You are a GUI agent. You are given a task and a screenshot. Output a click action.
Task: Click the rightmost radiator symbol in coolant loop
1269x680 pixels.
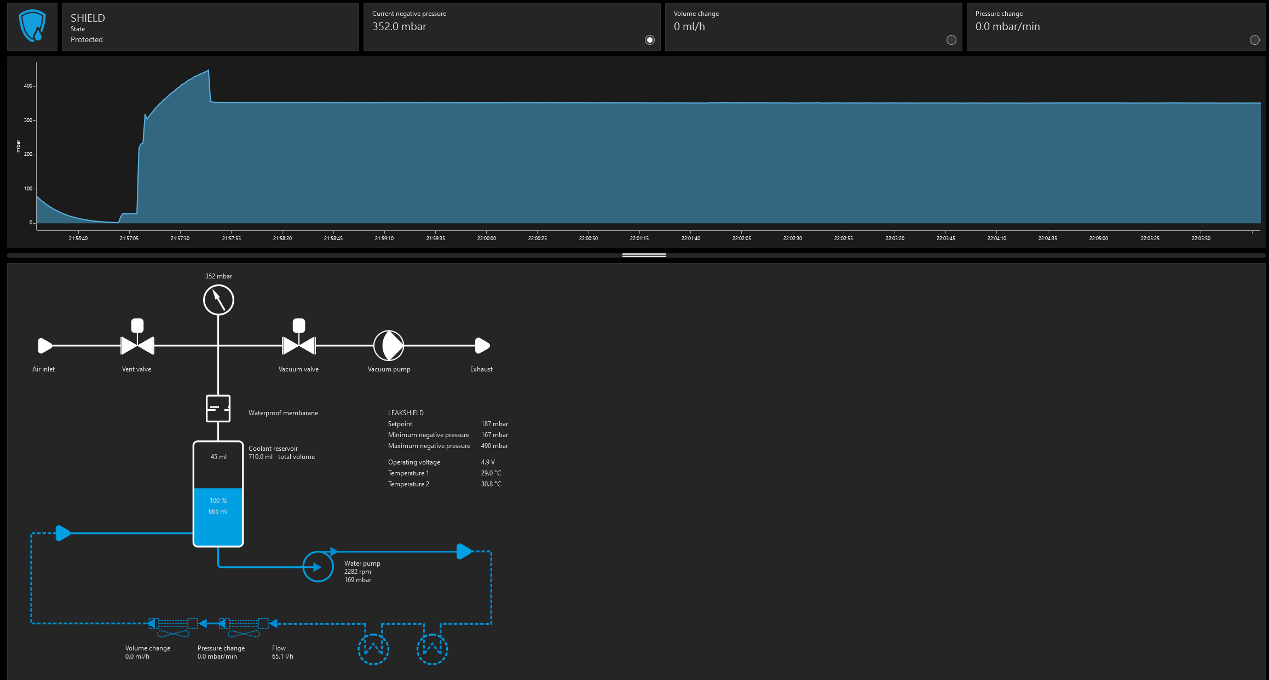click(432, 649)
